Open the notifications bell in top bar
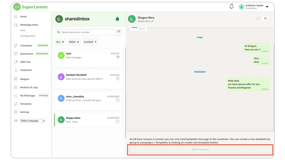This screenshot has width=285, height=160. coord(231,7)
